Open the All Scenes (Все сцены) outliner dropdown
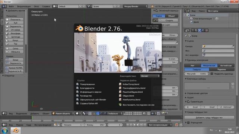The image size is (239, 134). 223,11
